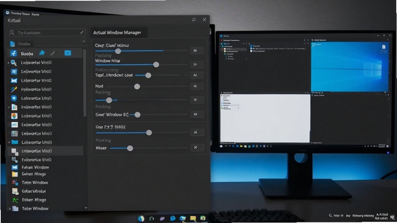Click the list scroll down arrow
Screen dimensions: 397x223
86,208
